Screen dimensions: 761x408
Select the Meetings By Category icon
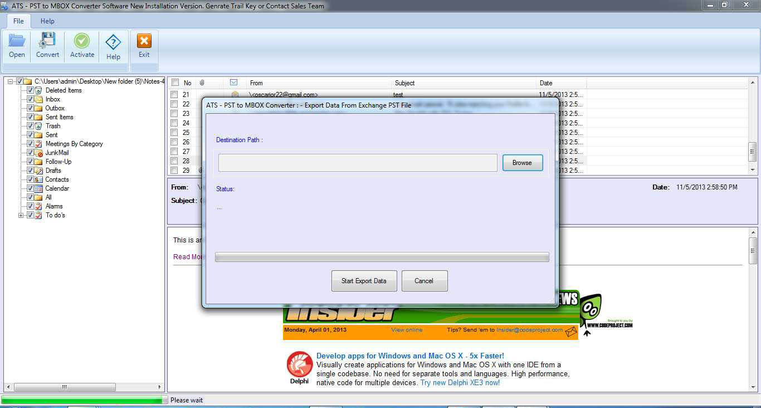(38, 144)
